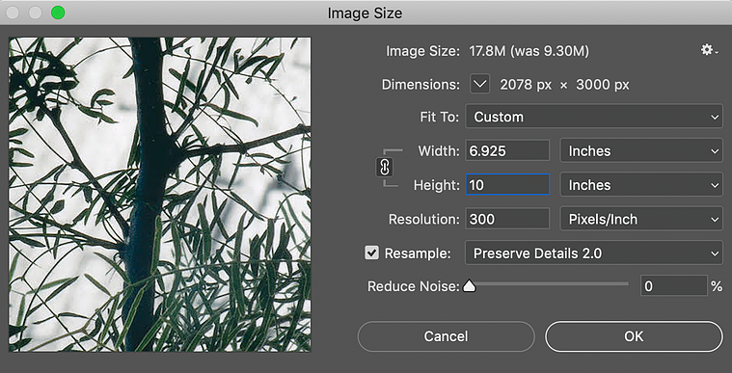Open the Width units Inches dropdown
The height and width of the screenshot is (373, 732).
641,150
